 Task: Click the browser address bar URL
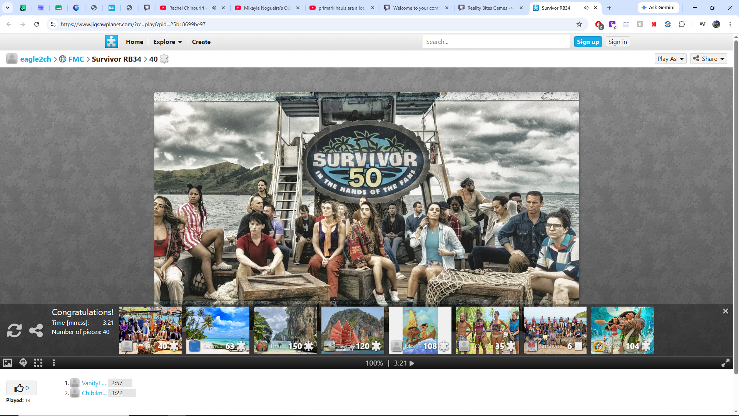133,24
